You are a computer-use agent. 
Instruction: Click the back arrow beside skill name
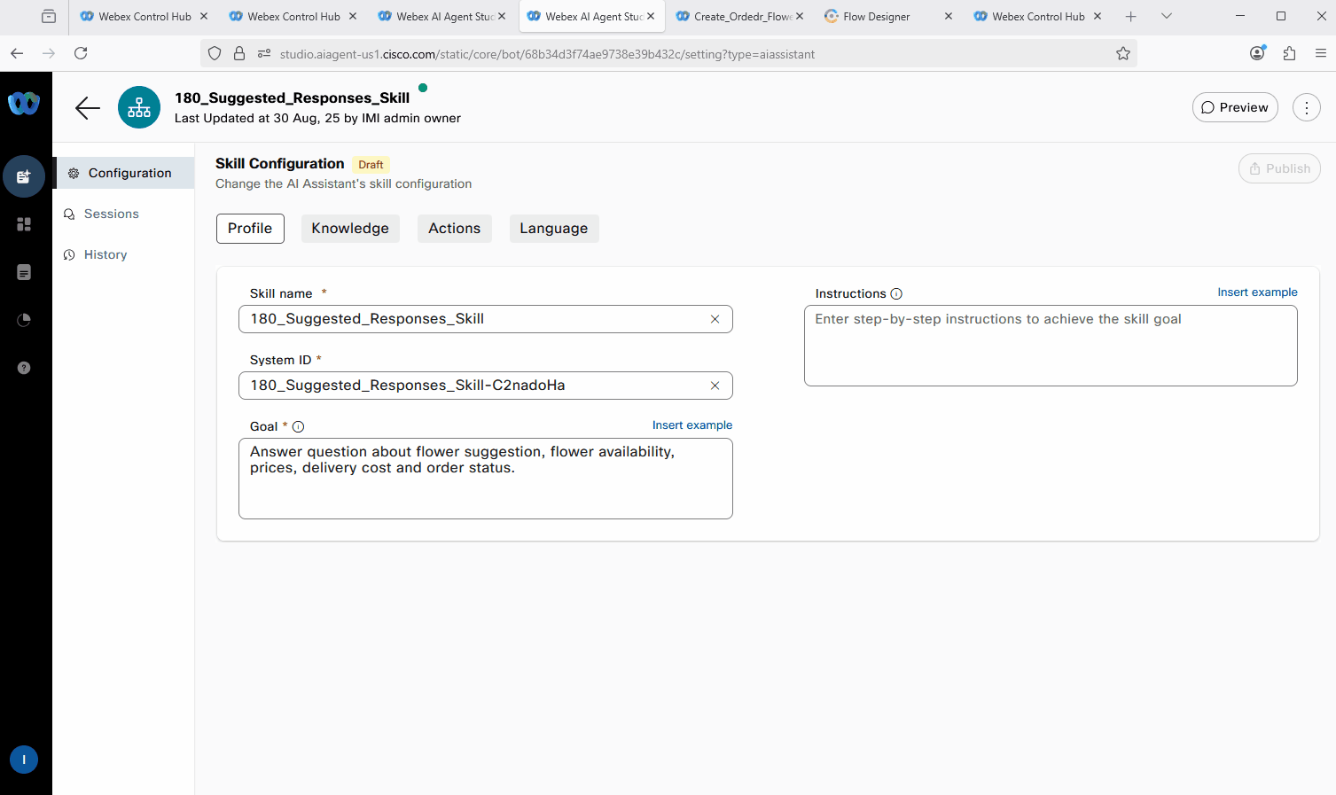(x=88, y=108)
